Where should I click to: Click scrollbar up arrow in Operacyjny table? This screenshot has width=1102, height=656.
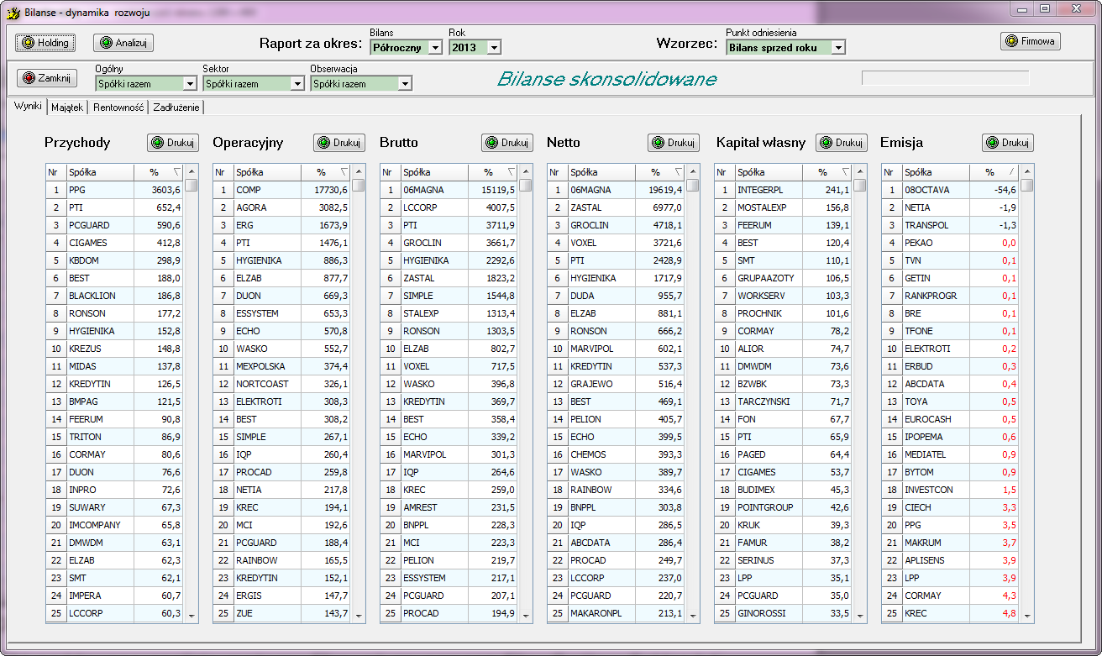(x=359, y=172)
